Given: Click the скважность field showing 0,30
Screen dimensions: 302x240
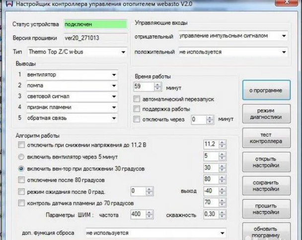Looking at the screenshot, I should (x=211, y=214).
